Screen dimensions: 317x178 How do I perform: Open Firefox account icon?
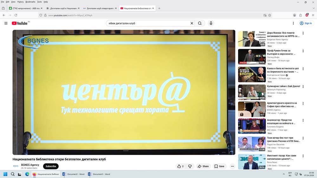coord(294,15)
